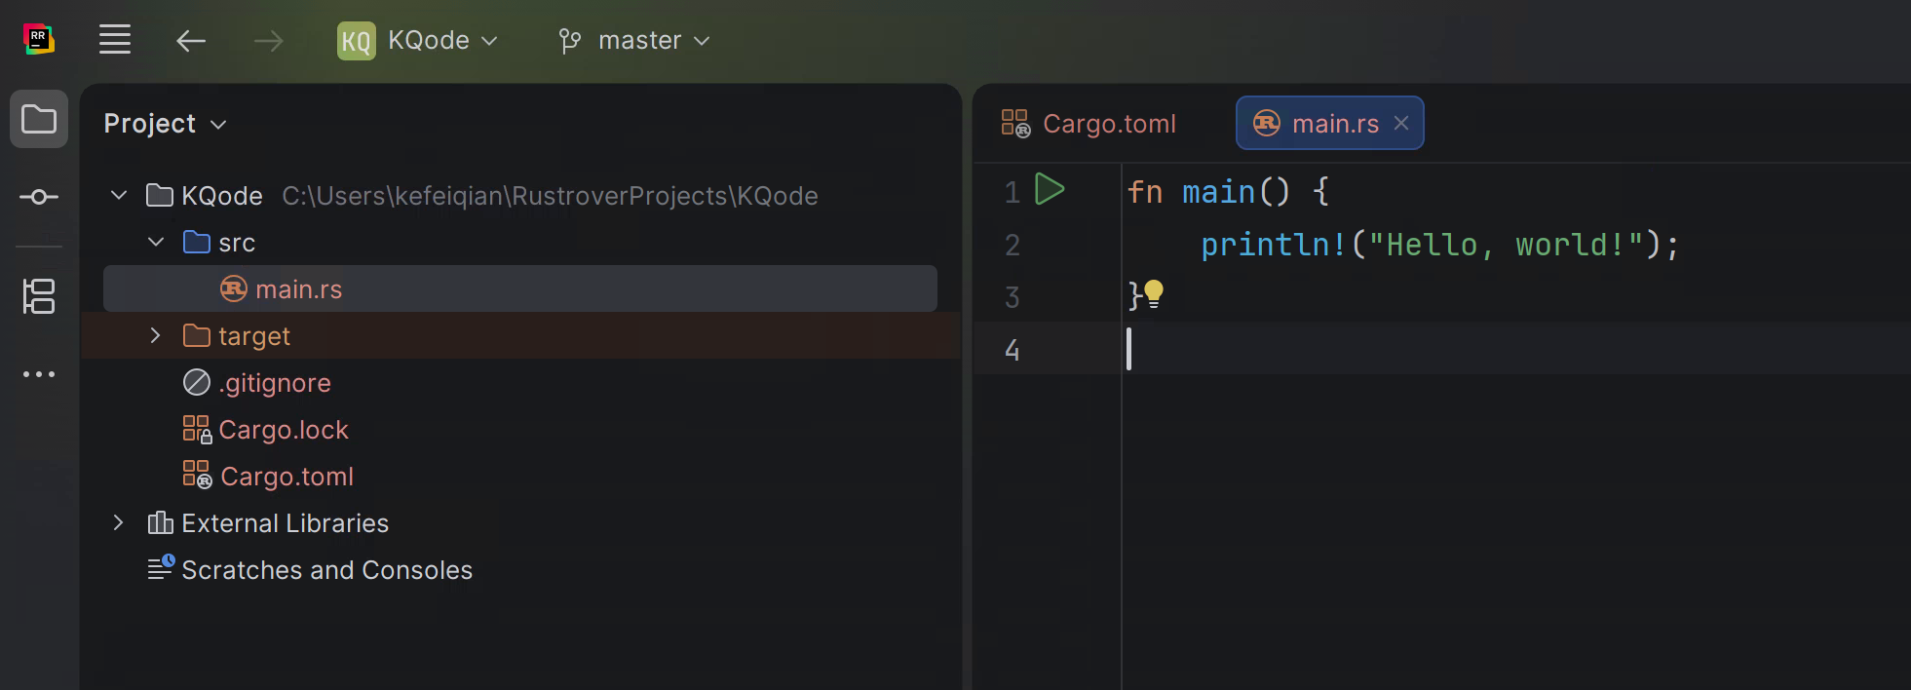Click the Forward navigation arrow

click(x=268, y=41)
